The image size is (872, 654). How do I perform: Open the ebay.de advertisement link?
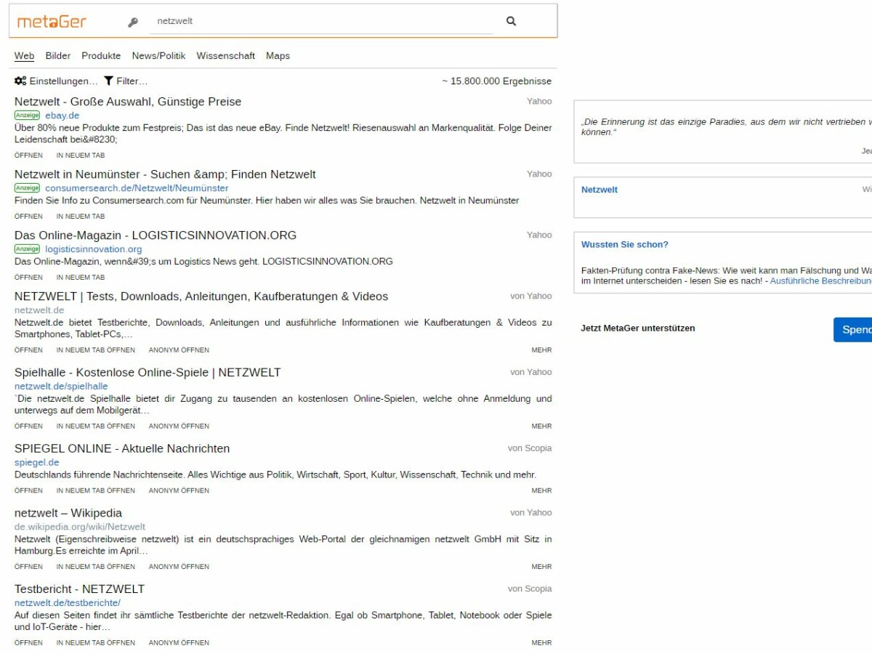click(x=62, y=115)
